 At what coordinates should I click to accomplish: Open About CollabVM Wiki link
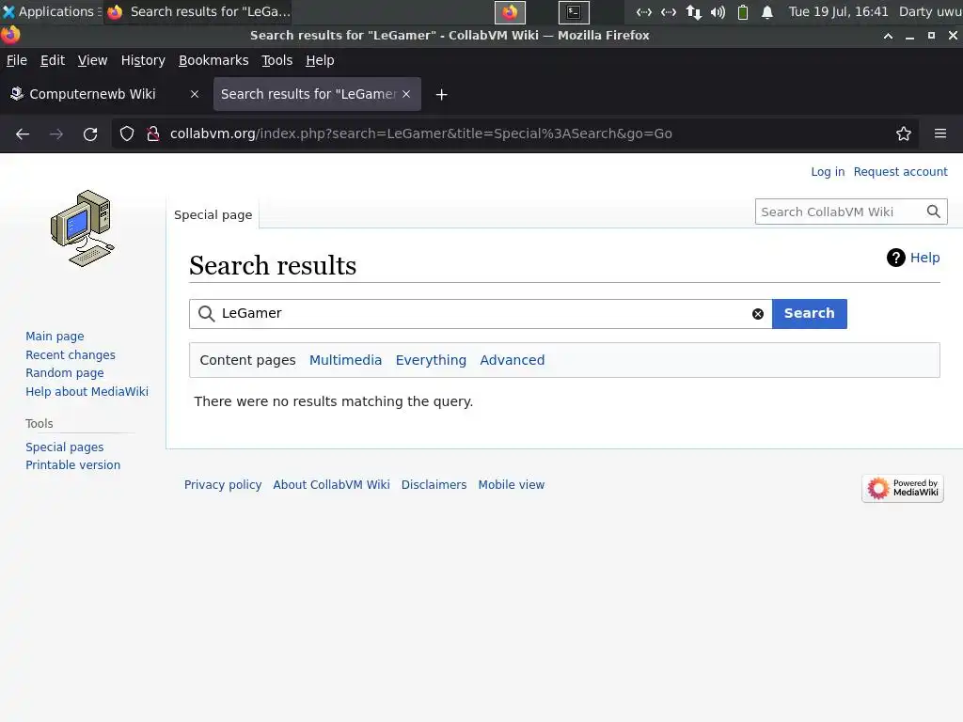pos(332,485)
